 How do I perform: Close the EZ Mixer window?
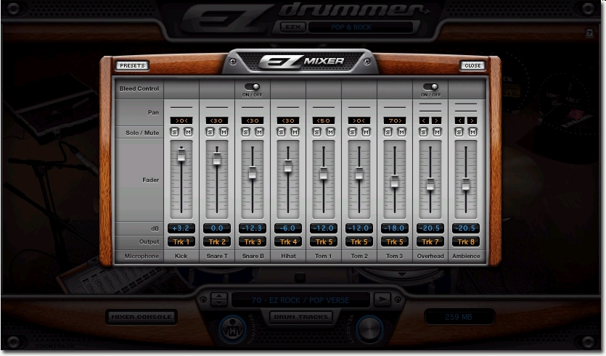tap(472, 66)
